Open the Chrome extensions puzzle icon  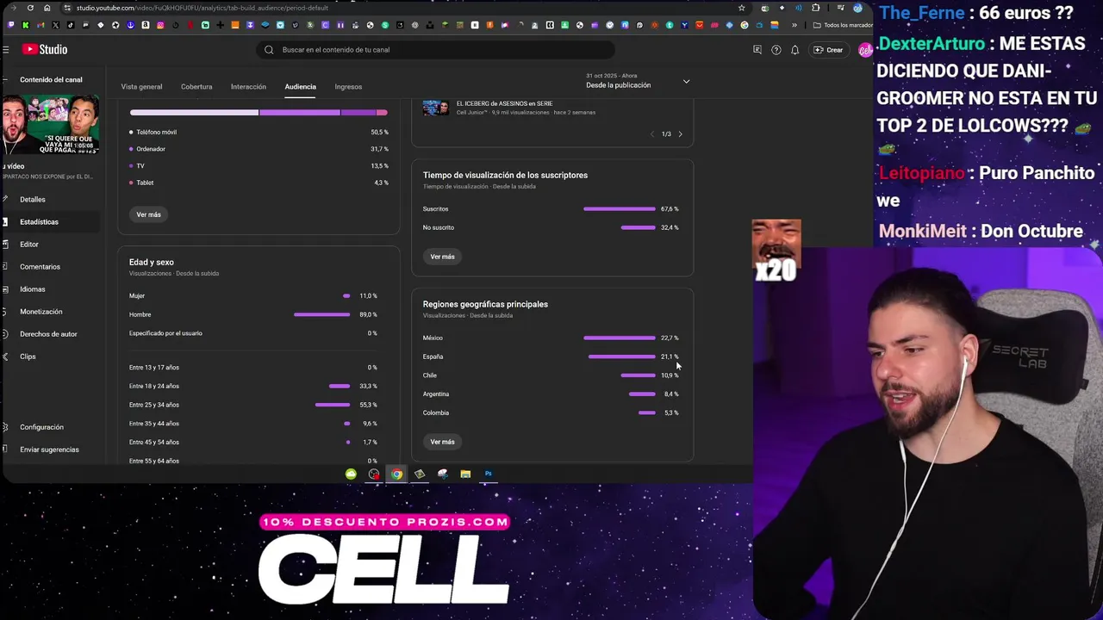click(815, 8)
